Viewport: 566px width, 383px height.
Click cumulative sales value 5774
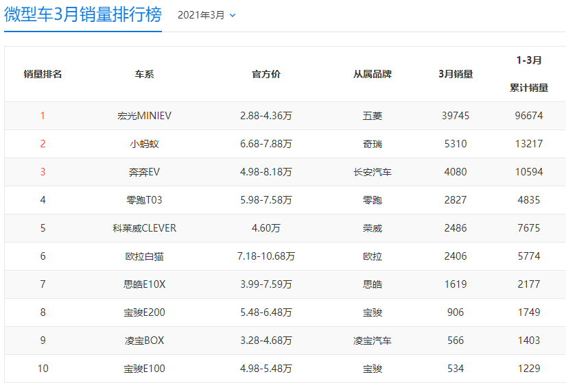[x=529, y=256]
